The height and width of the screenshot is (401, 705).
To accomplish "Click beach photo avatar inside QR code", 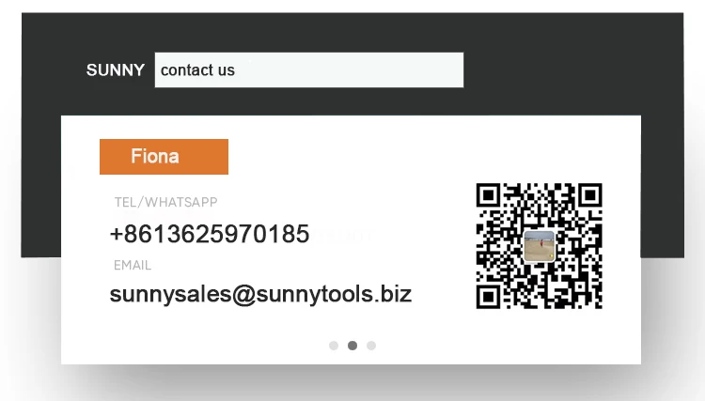I will coord(540,246).
